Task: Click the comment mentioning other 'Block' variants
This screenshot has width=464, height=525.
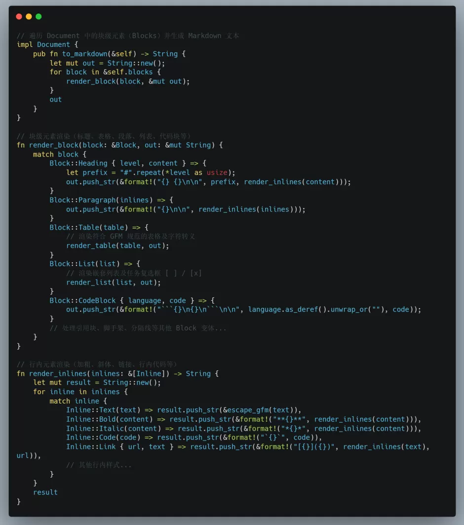Action: click(x=138, y=328)
